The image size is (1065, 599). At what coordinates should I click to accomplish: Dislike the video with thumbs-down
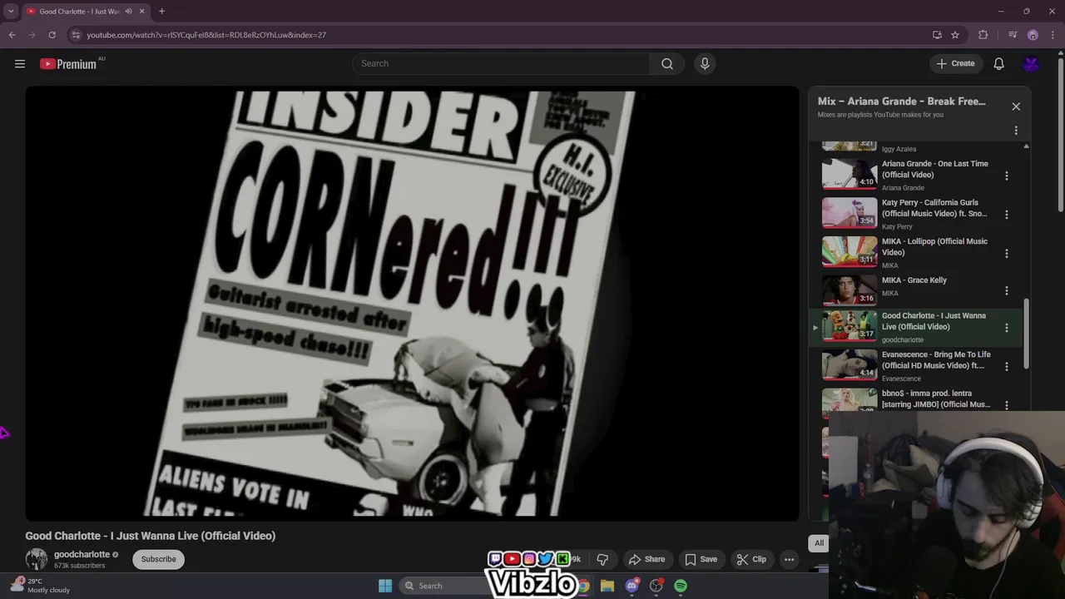(x=602, y=559)
